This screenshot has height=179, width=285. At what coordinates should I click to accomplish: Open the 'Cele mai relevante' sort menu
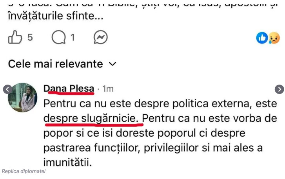(55, 64)
